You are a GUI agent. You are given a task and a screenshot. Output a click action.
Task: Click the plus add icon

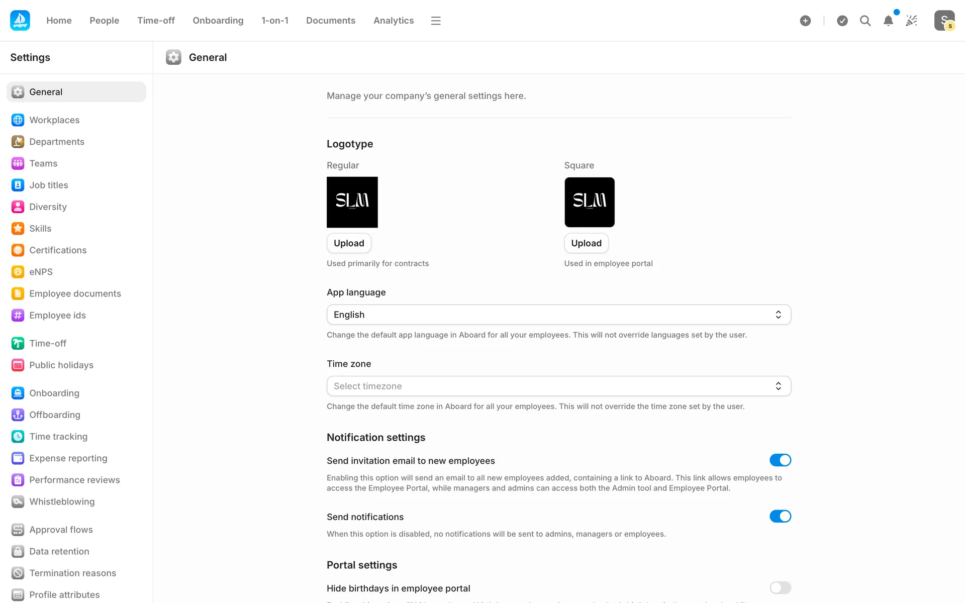pos(805,21)
